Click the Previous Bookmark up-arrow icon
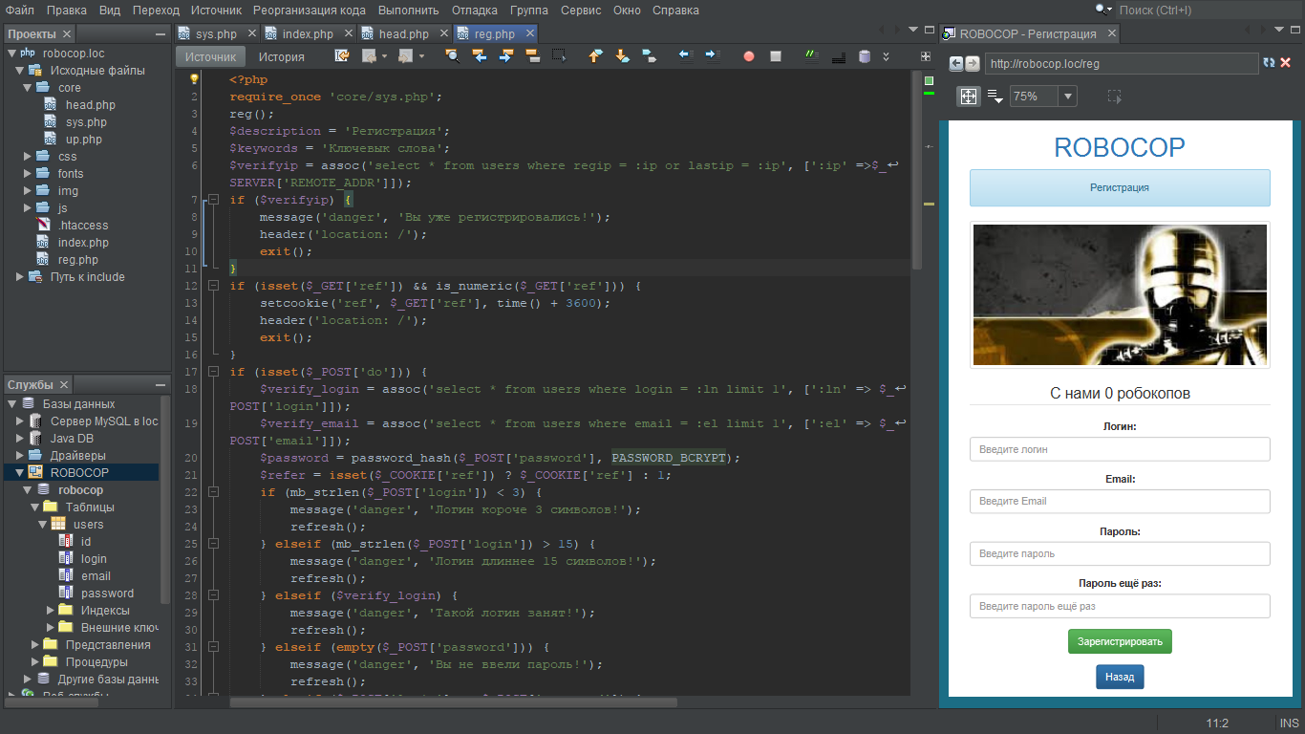Viewport: 1305px width, 734px height. 595,56
